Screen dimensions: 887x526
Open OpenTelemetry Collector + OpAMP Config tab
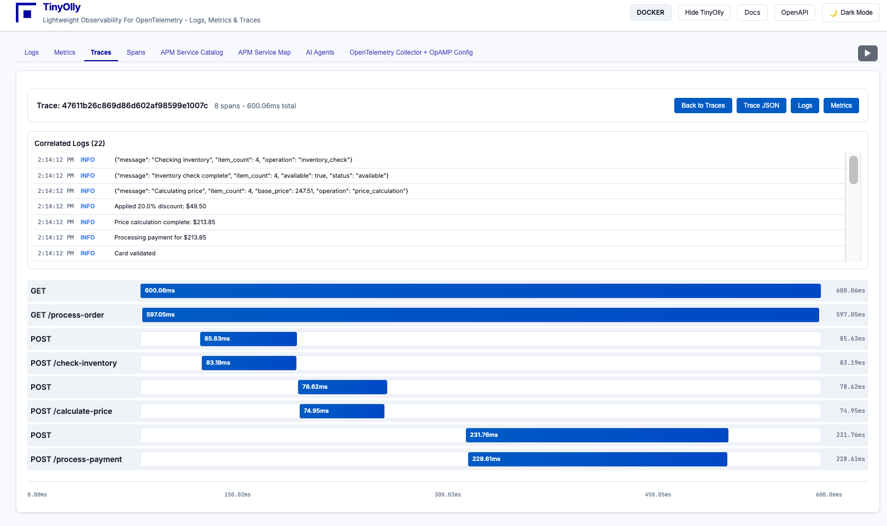click(411, 52)
